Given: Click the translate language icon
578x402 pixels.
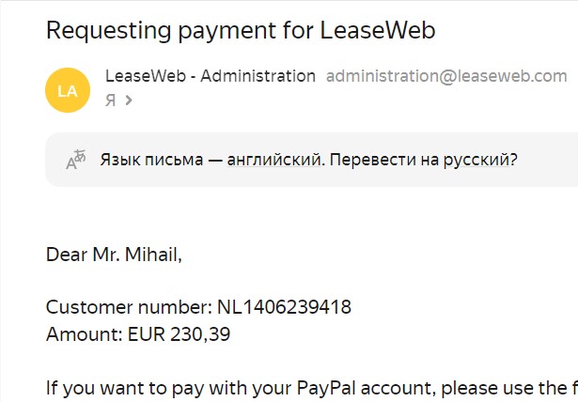Looking at the screenshot, I should [76, 160].
